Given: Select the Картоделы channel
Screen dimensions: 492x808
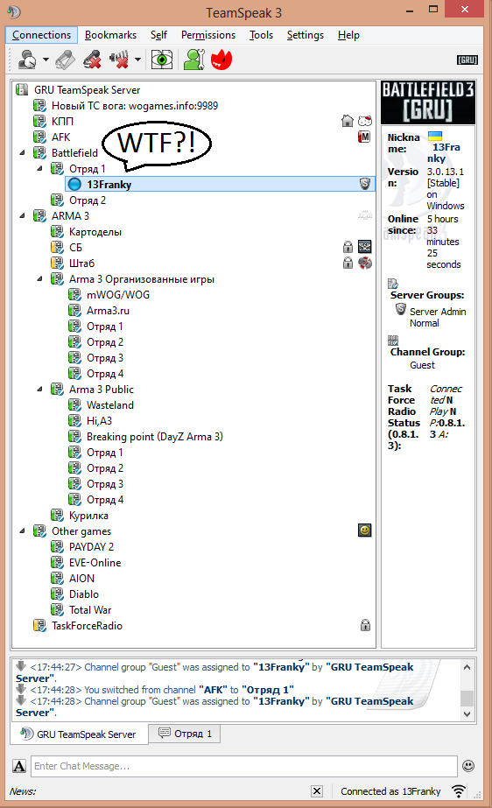Looking at the screenshot, I should tap(95, 232).
